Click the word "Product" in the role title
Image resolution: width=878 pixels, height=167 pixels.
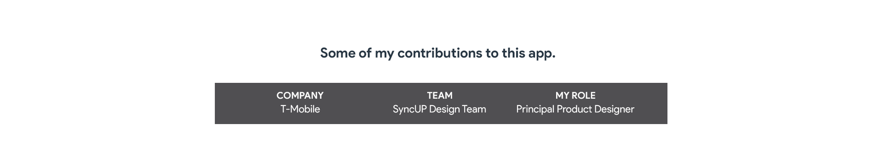(x=574, y=109)
